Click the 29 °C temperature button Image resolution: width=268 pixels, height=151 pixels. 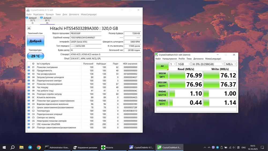click(35, 56)
